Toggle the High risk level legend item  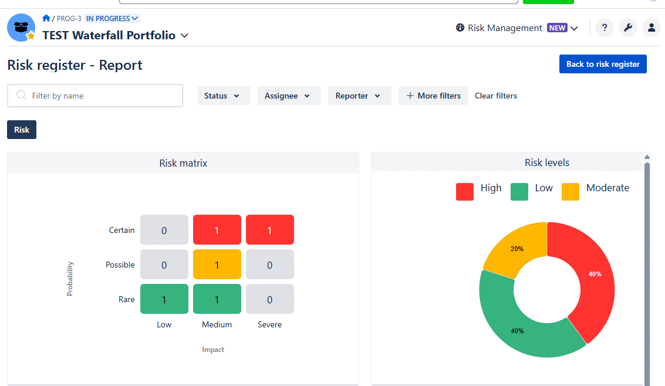478,189
